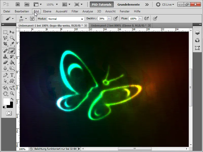The height and width of the screenshot is (152, 203).
Task: Select the Custom Shape tool
Action: pos(12,81)
